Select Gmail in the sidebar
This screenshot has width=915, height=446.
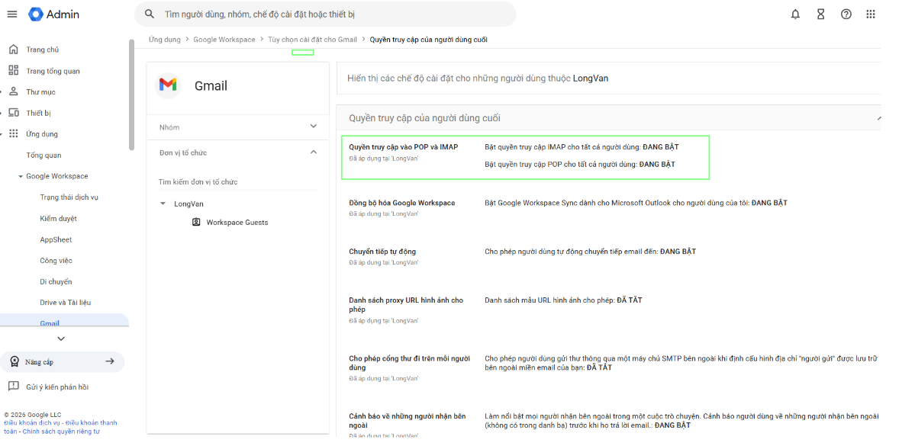[x=64, y=321]
